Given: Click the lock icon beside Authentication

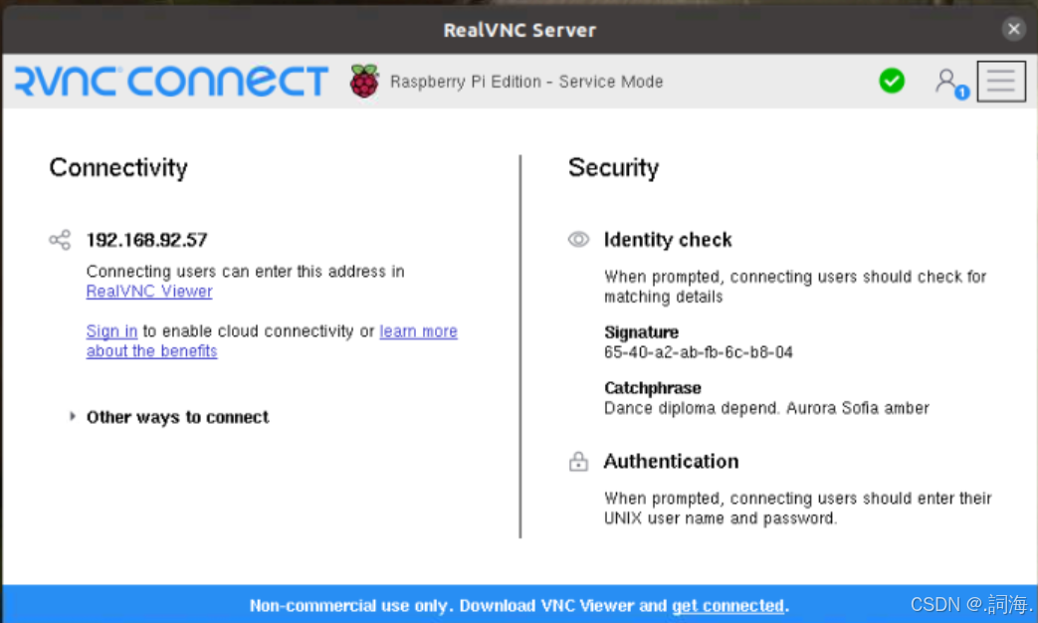Looking at the screenshot, I should pos(578,461).
